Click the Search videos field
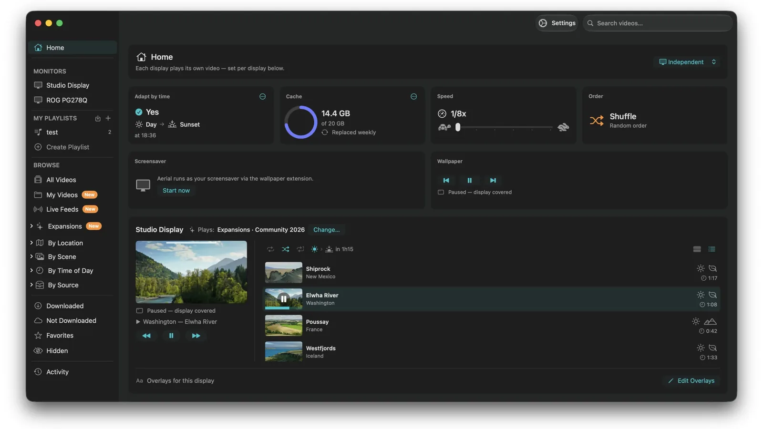The image size is (763, 429). tap(657, 23)
